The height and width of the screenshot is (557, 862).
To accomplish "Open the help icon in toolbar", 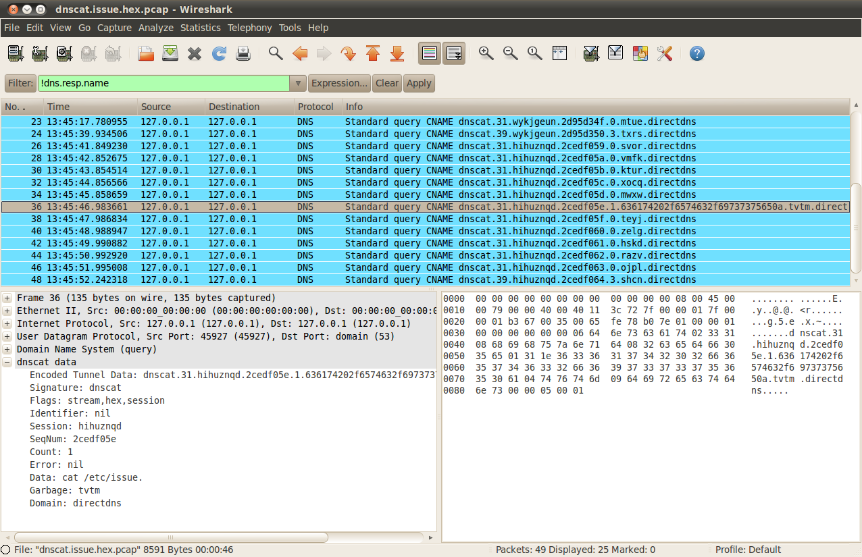I will click(x=697, y=53).
